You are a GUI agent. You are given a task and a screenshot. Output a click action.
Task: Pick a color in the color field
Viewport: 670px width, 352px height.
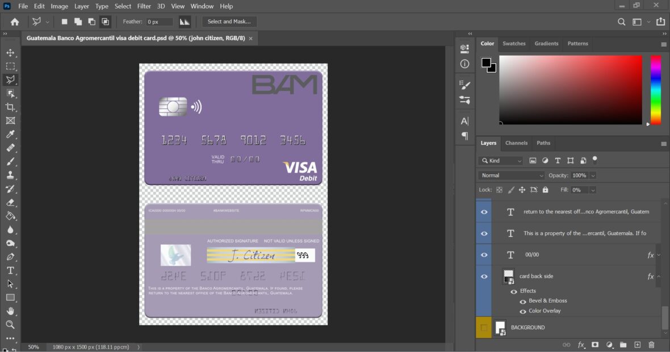[571, 90]
